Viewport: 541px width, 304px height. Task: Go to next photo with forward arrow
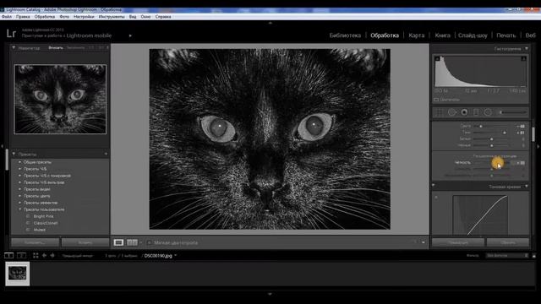(52, 255)
